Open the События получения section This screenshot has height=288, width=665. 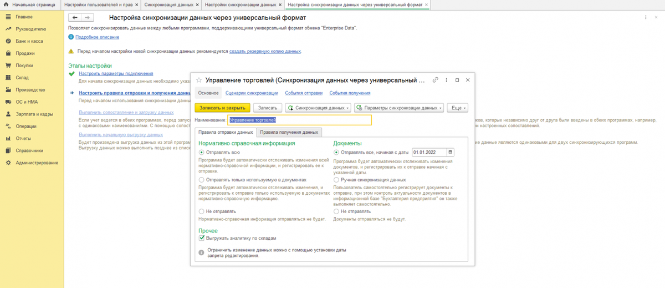[x=350, y=93]
